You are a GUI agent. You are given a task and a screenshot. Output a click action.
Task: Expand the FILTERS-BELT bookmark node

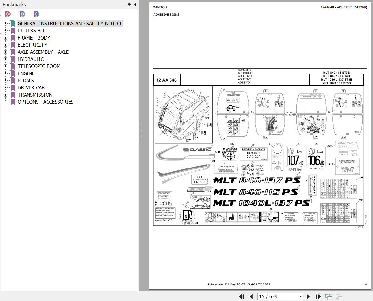[x=6, y=31]
